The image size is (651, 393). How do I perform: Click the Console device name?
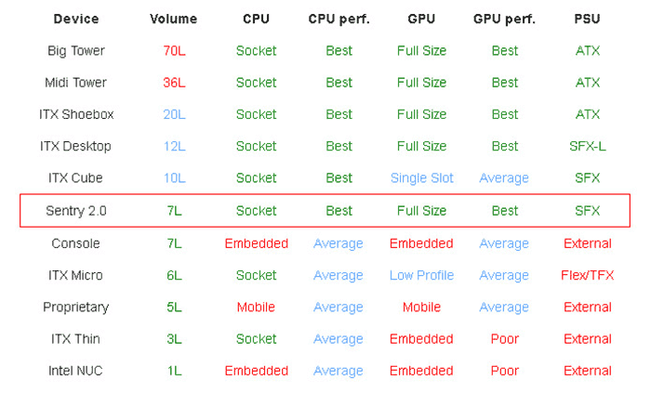point(76,243)
